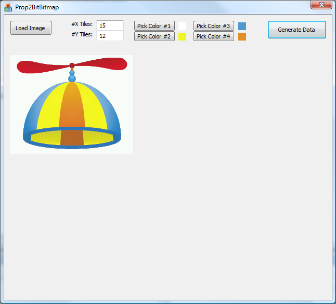Viewport: 336px width, 304px height.
Task: Click the Generate Data button
Action: 296,30
